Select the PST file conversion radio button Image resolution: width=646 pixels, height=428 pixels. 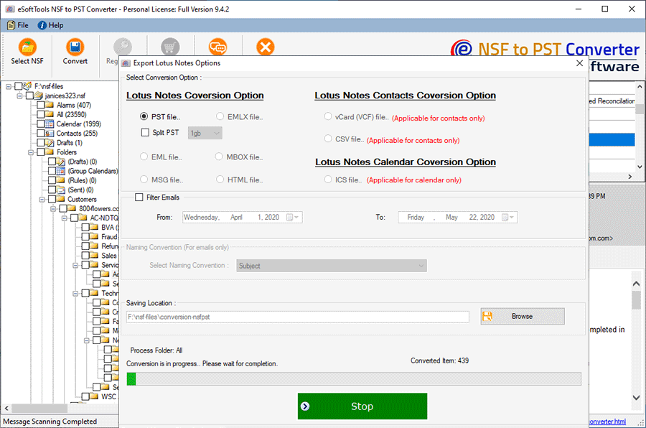click(144, 116)
